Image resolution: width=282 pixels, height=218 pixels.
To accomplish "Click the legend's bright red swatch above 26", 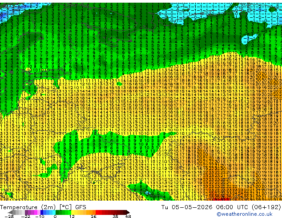I will (97, 212).
